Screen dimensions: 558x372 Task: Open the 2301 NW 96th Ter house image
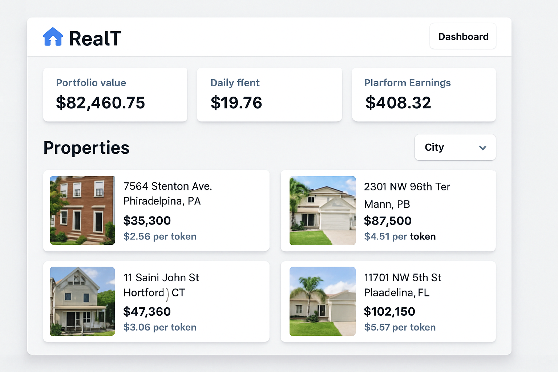(322, 210)
